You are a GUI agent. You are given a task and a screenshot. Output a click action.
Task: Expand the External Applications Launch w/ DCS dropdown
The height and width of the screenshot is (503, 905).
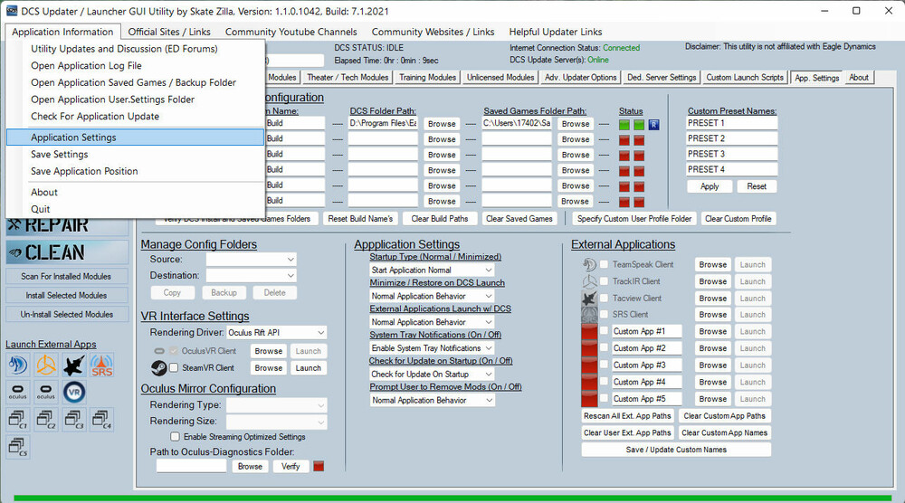coord(432,322)
